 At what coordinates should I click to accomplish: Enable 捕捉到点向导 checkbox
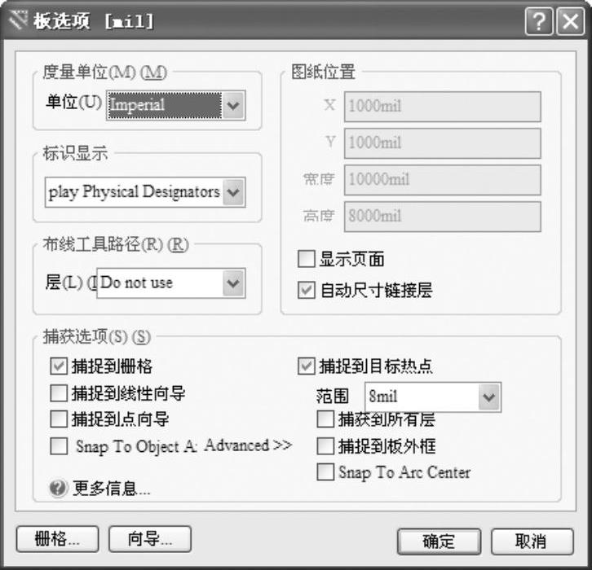click(59, 419)
